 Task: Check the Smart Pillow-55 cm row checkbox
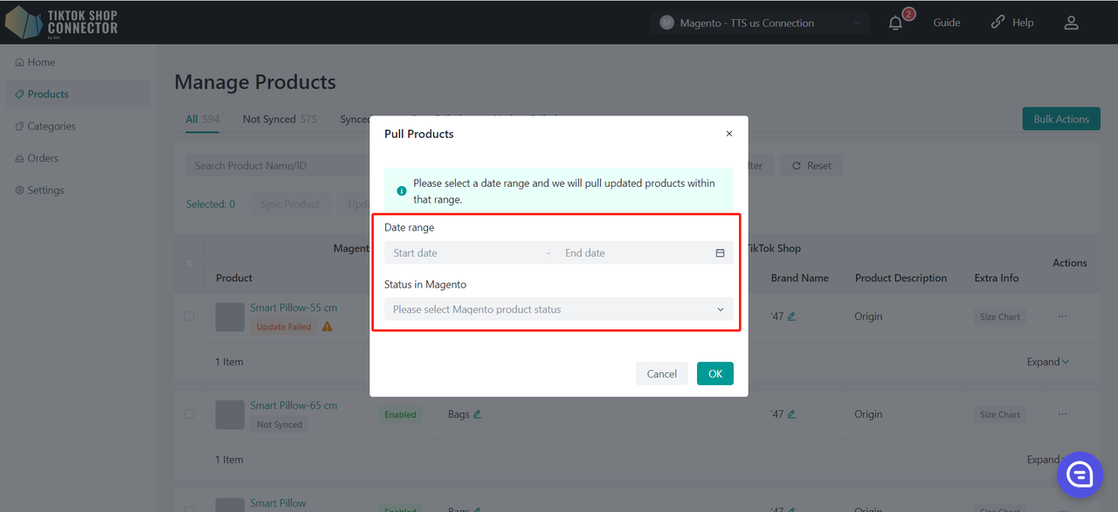click(190, 316)
